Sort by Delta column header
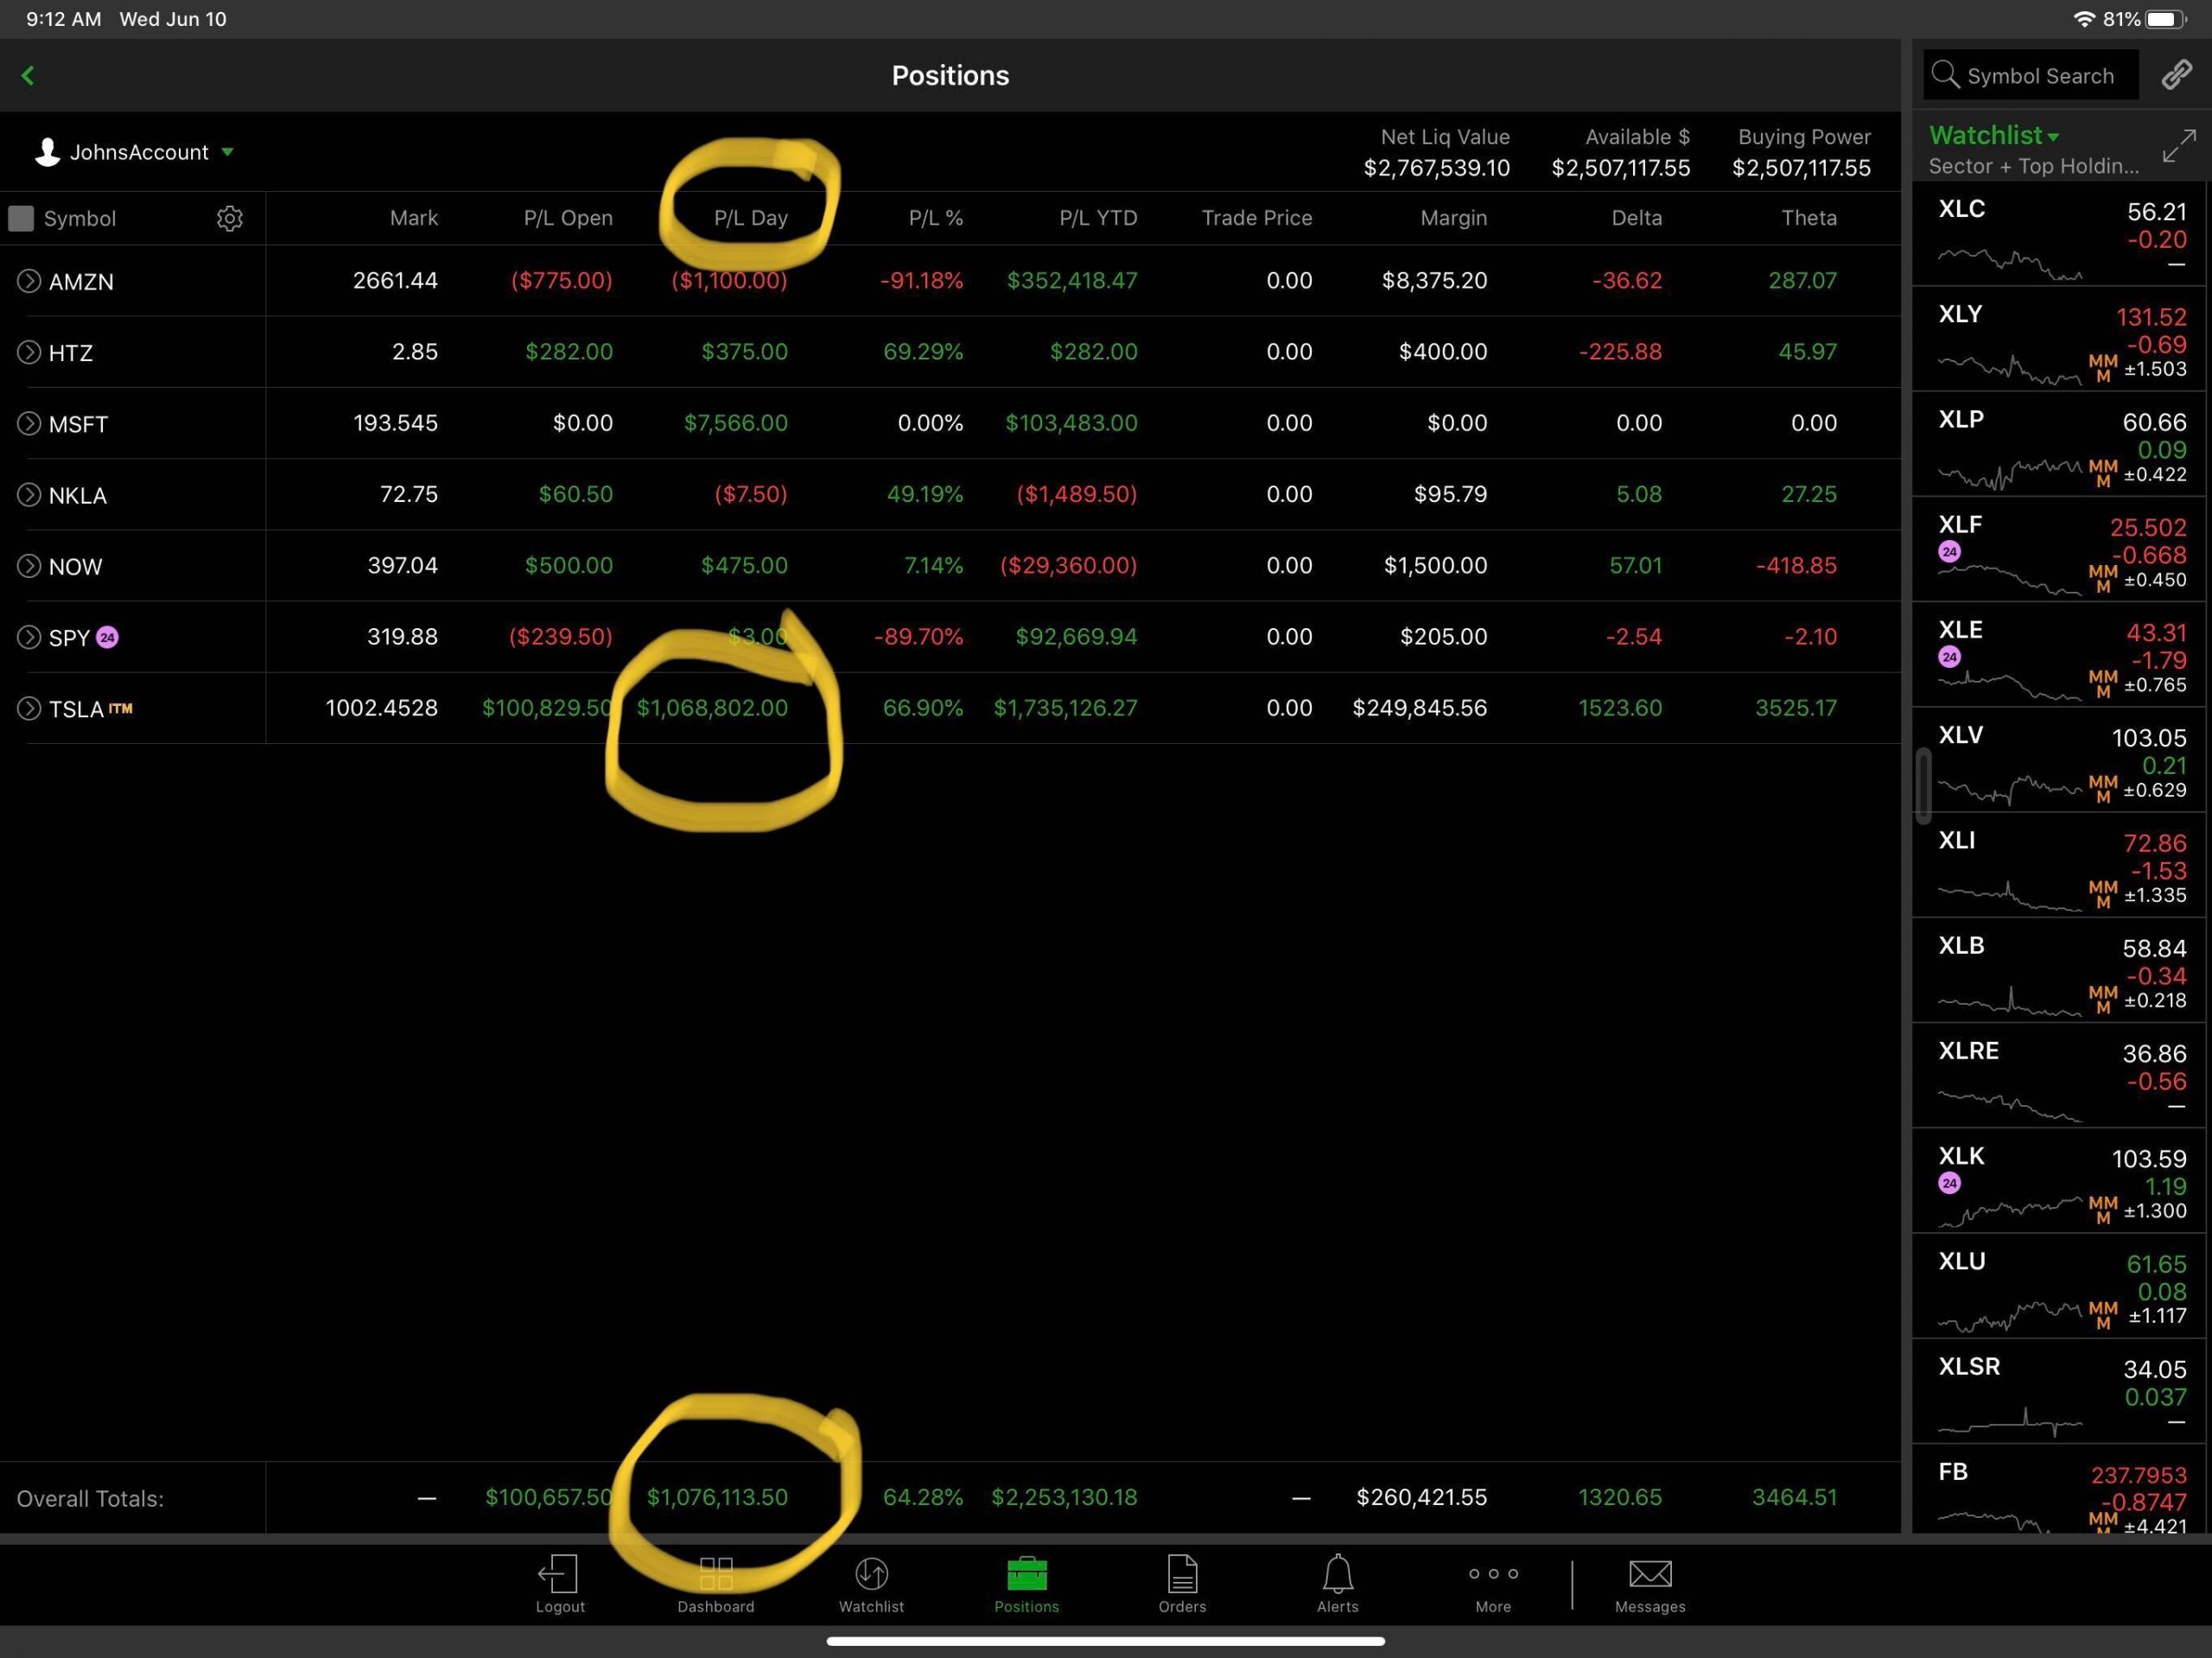The image size is (2212, 1658). point(1637,218)
